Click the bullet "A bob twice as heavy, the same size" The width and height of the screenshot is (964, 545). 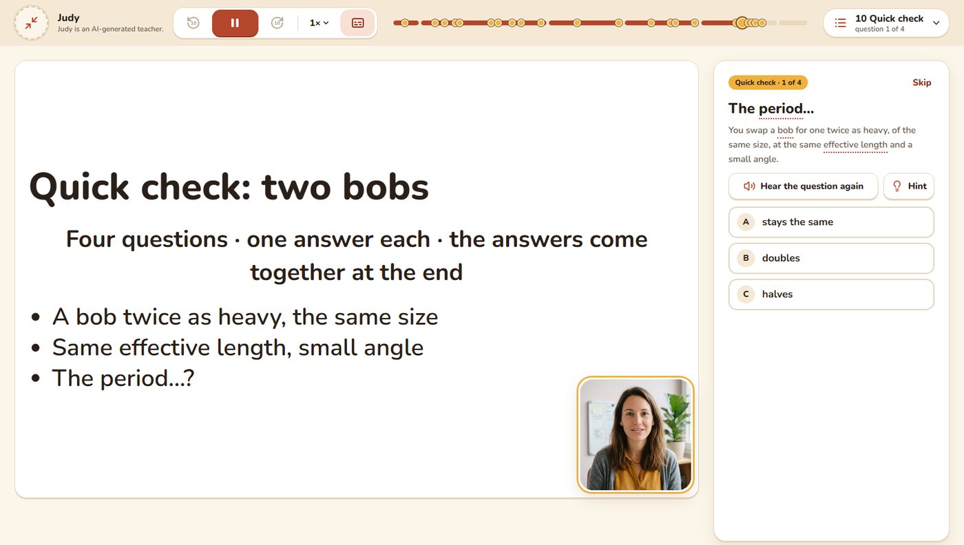tap(245, 317)
